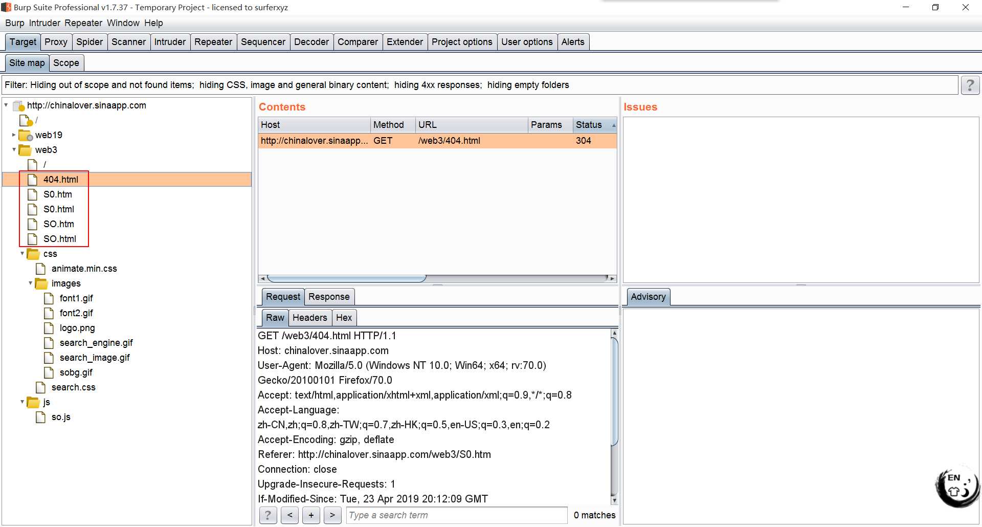Open the Alerts tab

(573, 42)
